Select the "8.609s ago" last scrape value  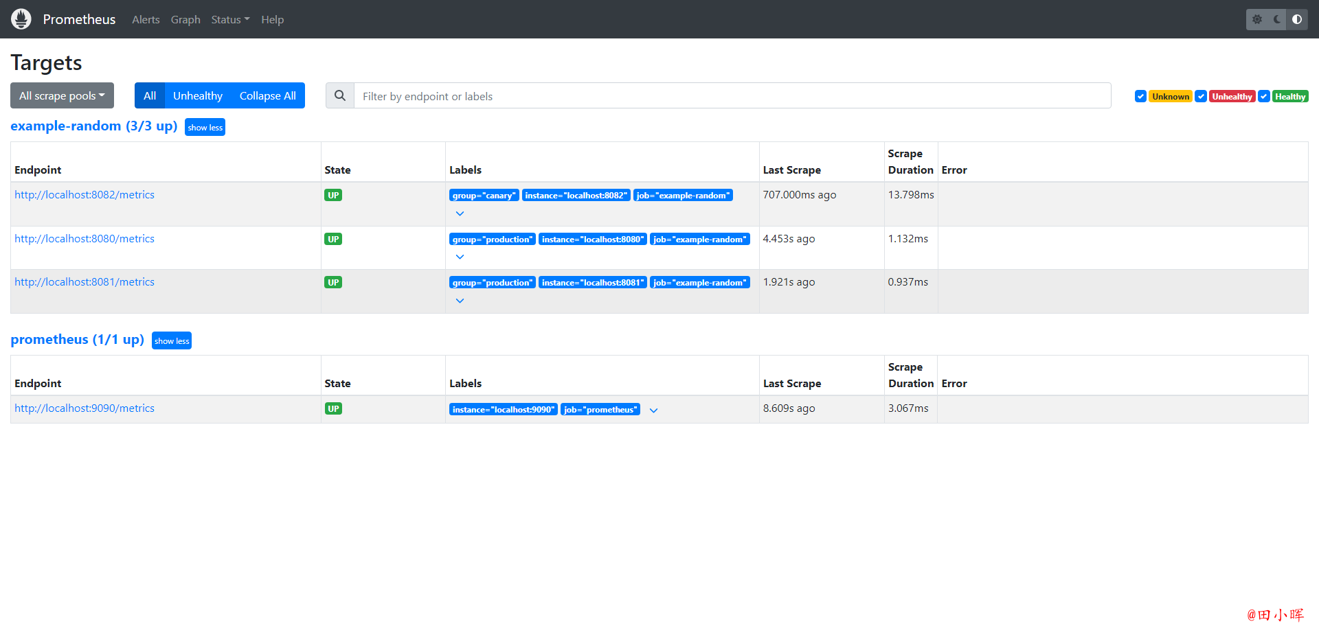(789, 408)
